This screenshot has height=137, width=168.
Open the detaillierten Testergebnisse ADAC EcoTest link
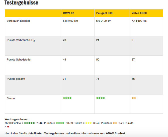pos(76,133)
